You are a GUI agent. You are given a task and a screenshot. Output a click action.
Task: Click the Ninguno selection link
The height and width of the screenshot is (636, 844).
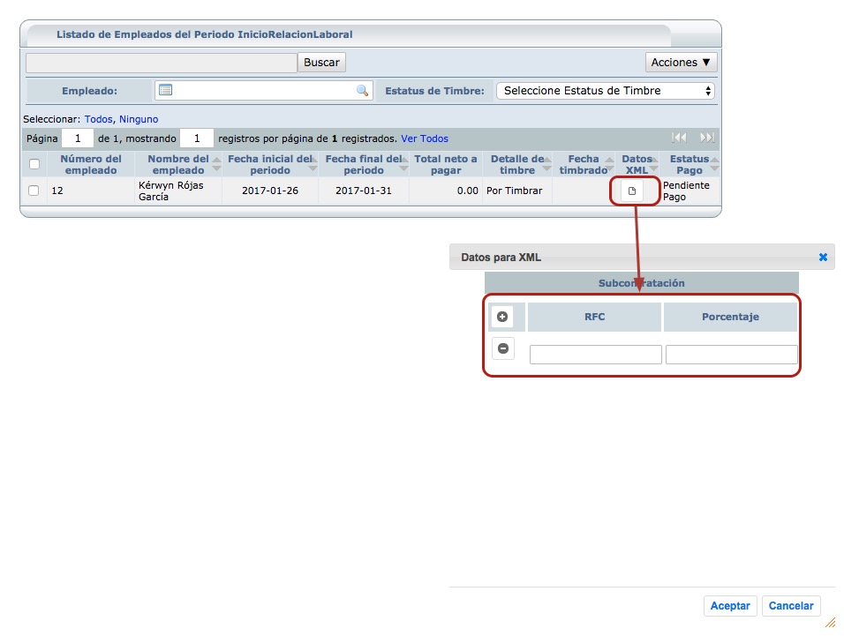(x=139, y=119)
